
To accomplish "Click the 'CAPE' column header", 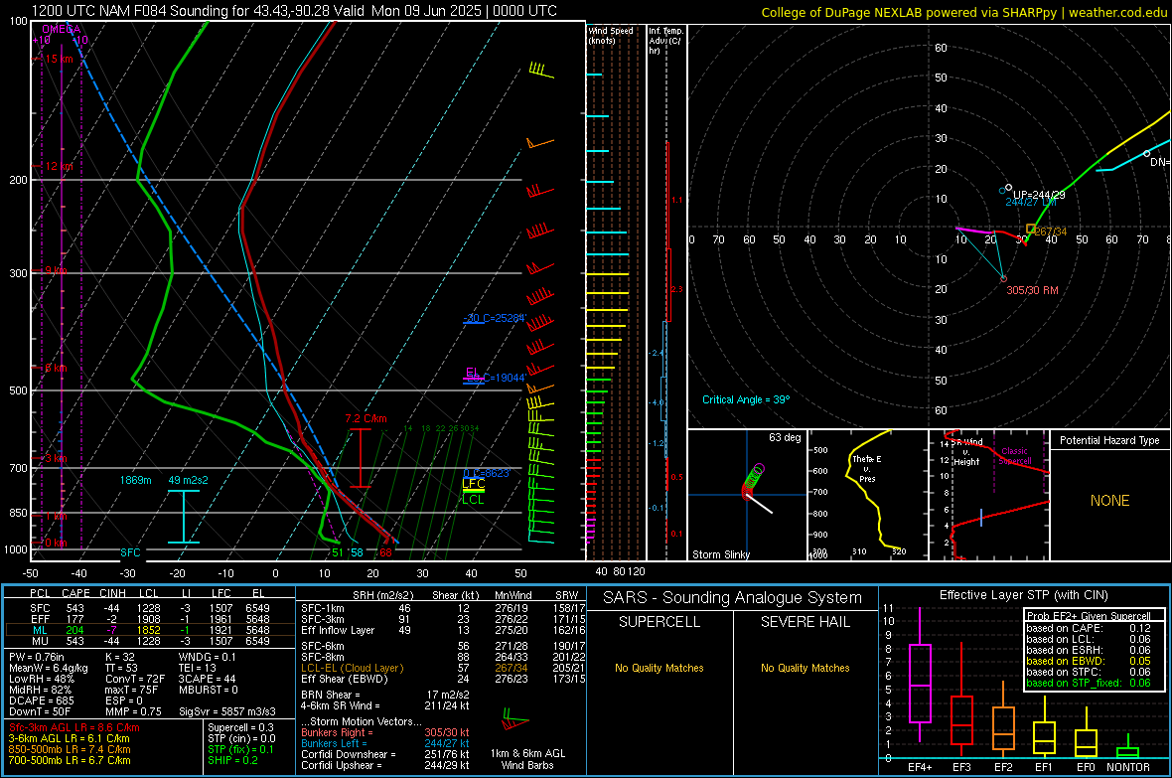I will pyautogui.click(x=75, y=593).
